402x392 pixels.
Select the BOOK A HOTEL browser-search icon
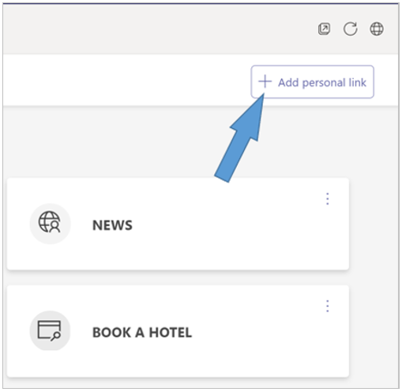click(x=49, y=330)
